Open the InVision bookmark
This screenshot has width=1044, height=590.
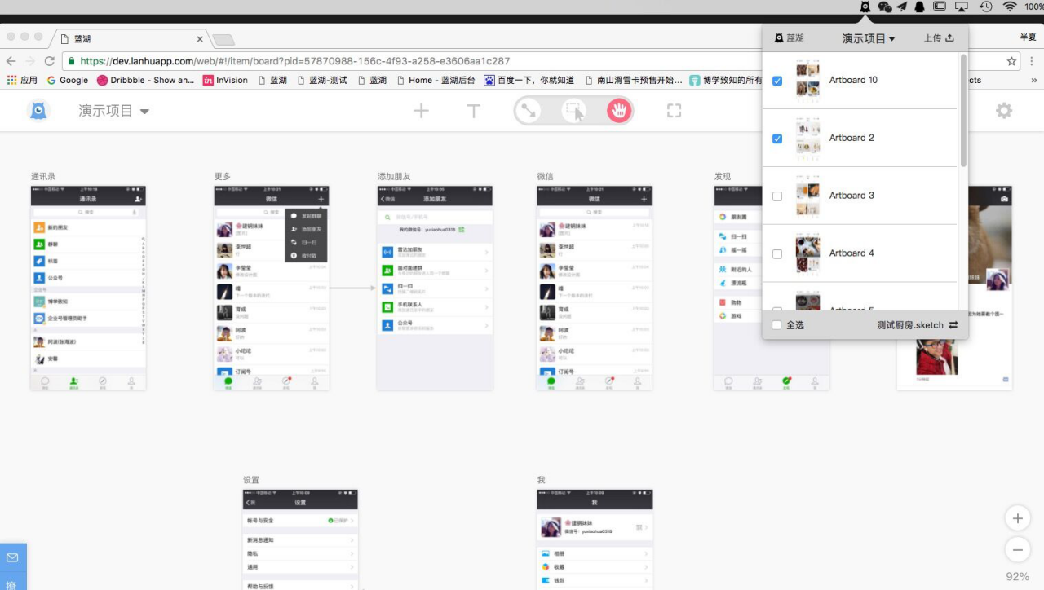click(x=225, y=80)
